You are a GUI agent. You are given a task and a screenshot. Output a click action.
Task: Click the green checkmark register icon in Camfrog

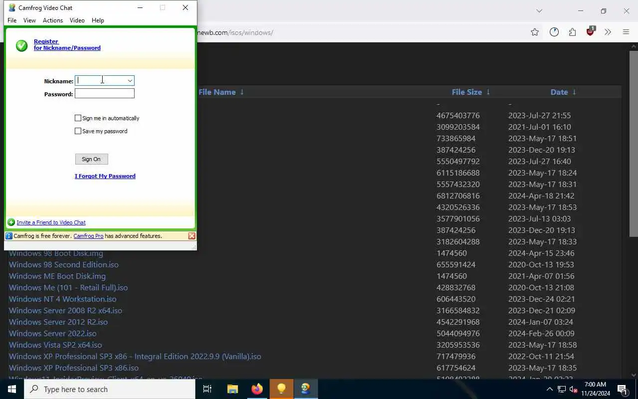[x=21, y=45]
